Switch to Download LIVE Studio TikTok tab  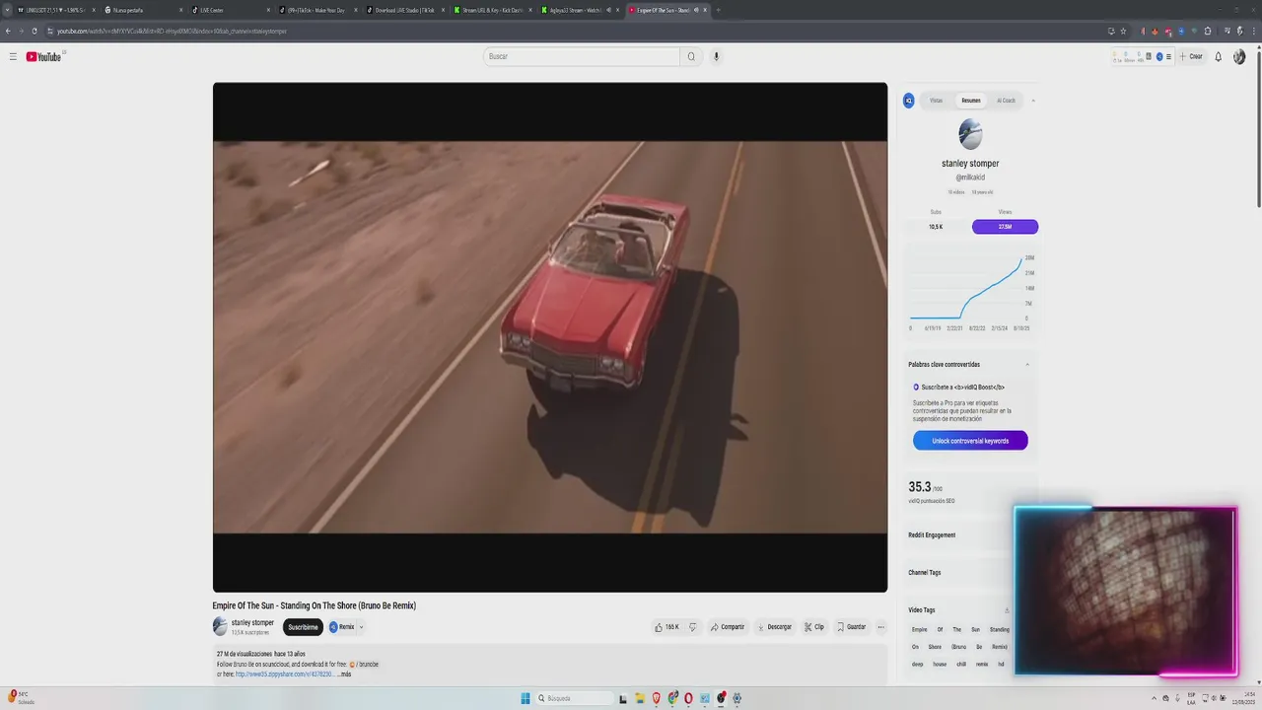[404, 10]
